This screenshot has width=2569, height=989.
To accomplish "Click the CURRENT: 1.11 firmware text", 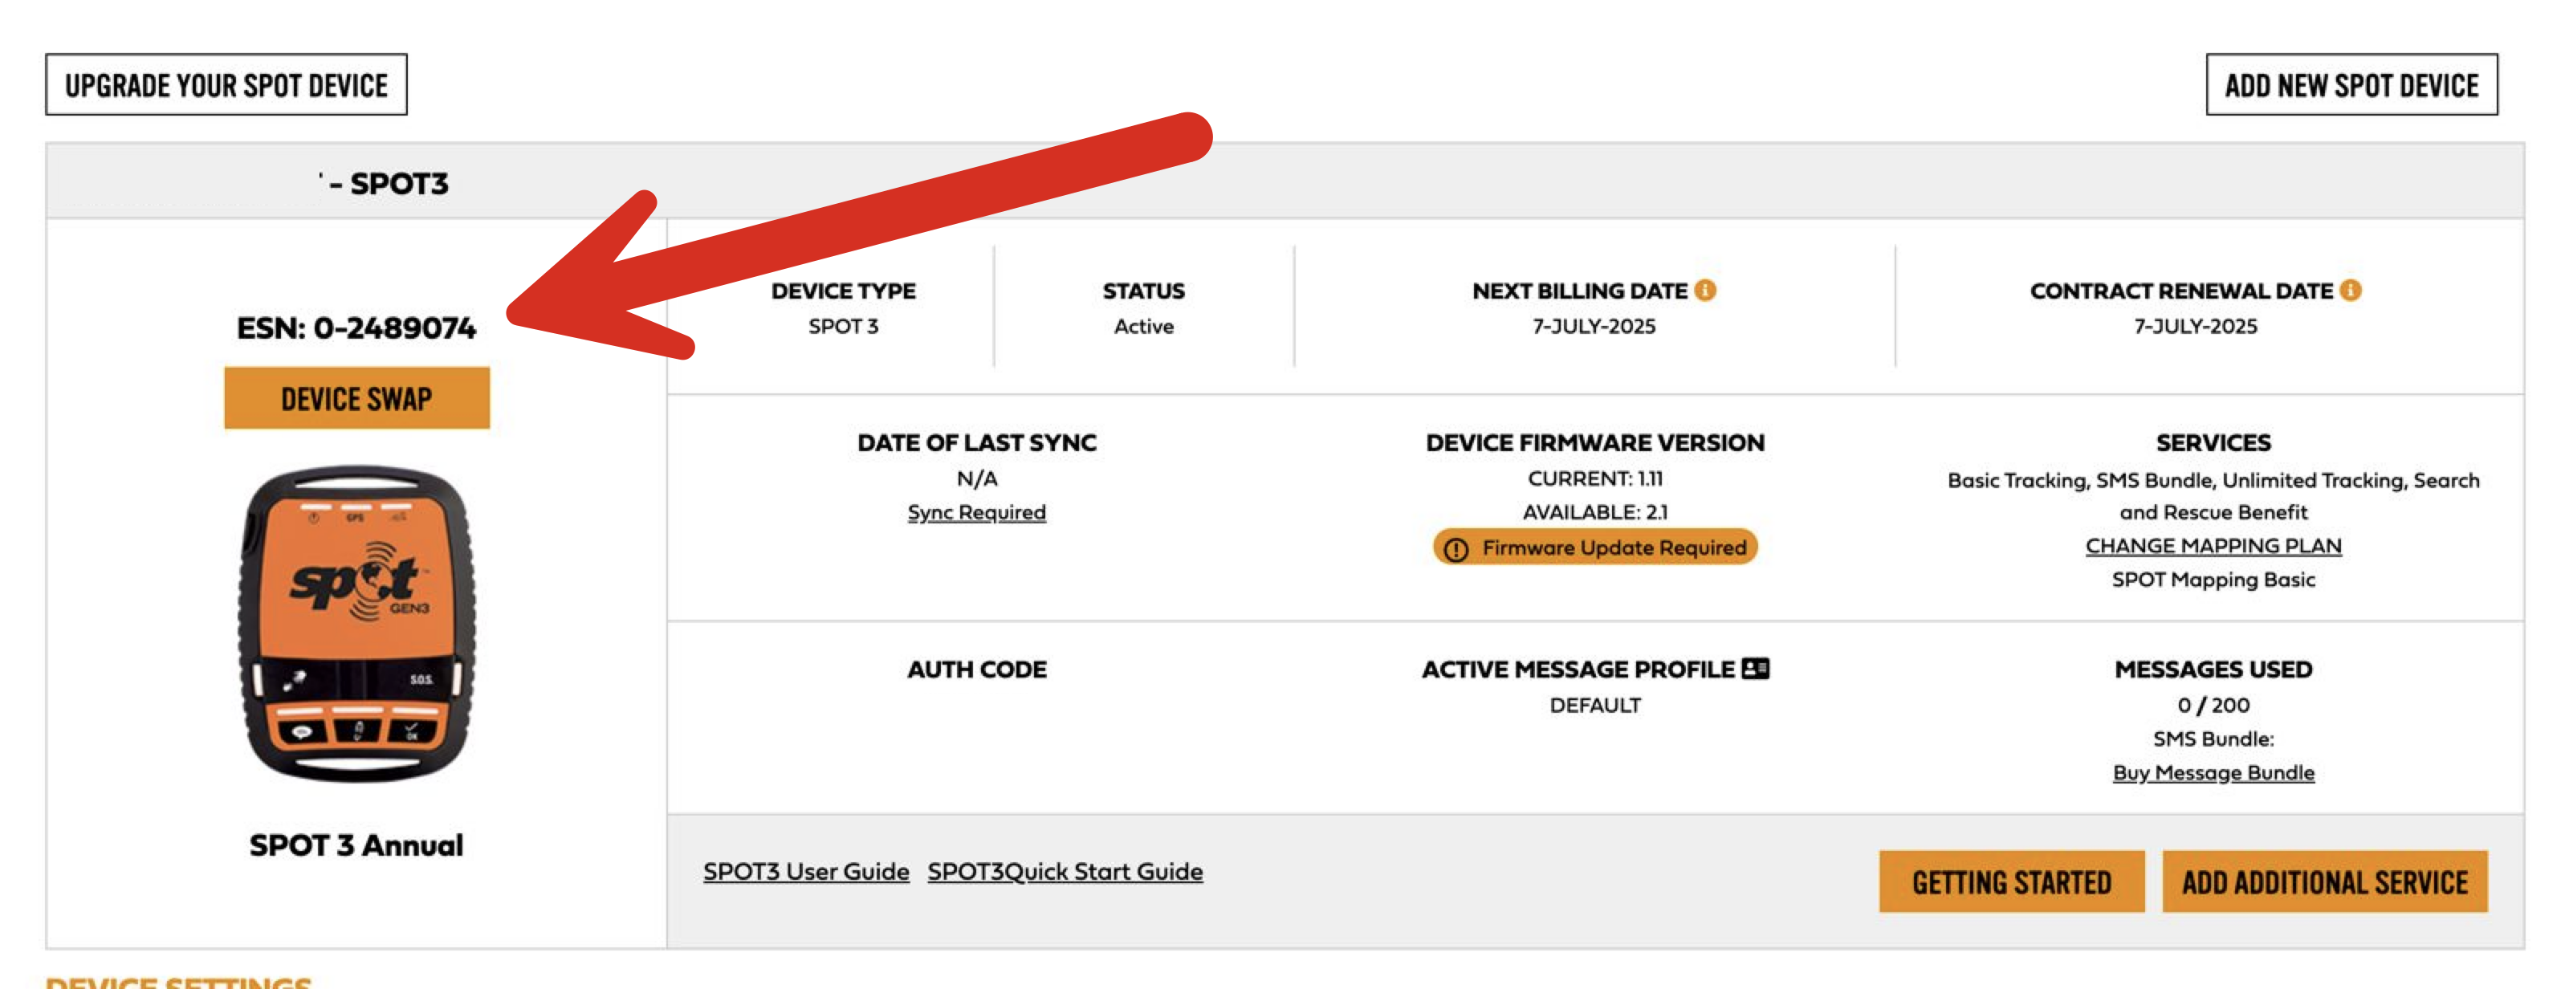I will (x=1594, y=478).
